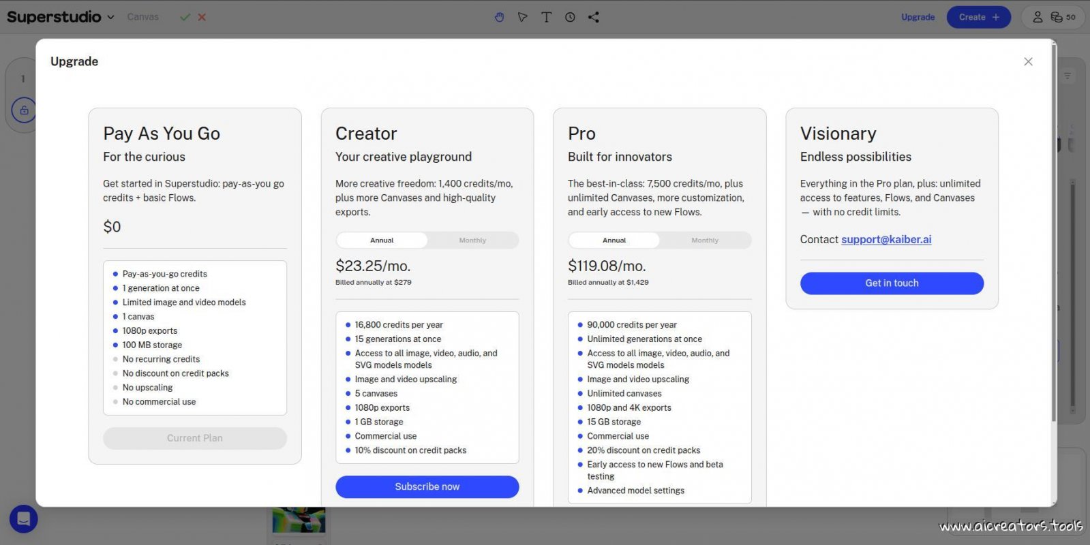The width and height of the screenshot is (1090, 545).
Task: Click the green checkmark confirm icon
Action: (185, 17)
